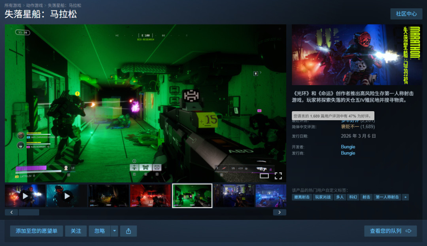427x246 pixels.
Task: Select the red-lit screenshot thumbnail
Action: coord(151,196)
